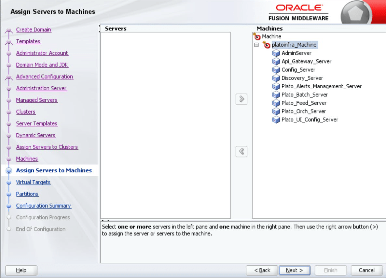Screen dimensions: 386x278
Task: Click the Plato_Orch_Server server icon
Action: 276,111
